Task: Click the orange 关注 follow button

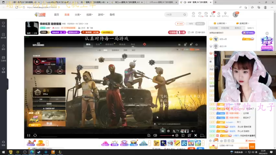Action: click(x=179, y=23)
